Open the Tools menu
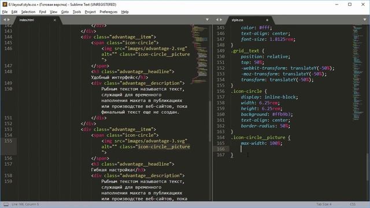 click(77, 12)
